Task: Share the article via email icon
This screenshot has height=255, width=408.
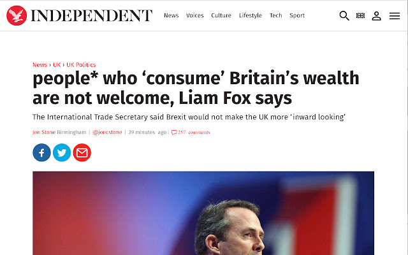Action: coord(82,152)
